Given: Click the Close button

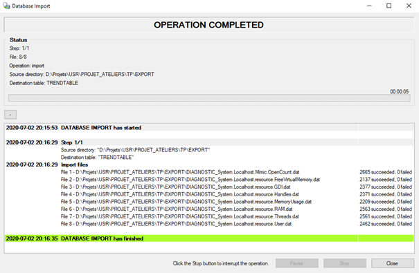Looking at the screenshot, I should 392,263.
